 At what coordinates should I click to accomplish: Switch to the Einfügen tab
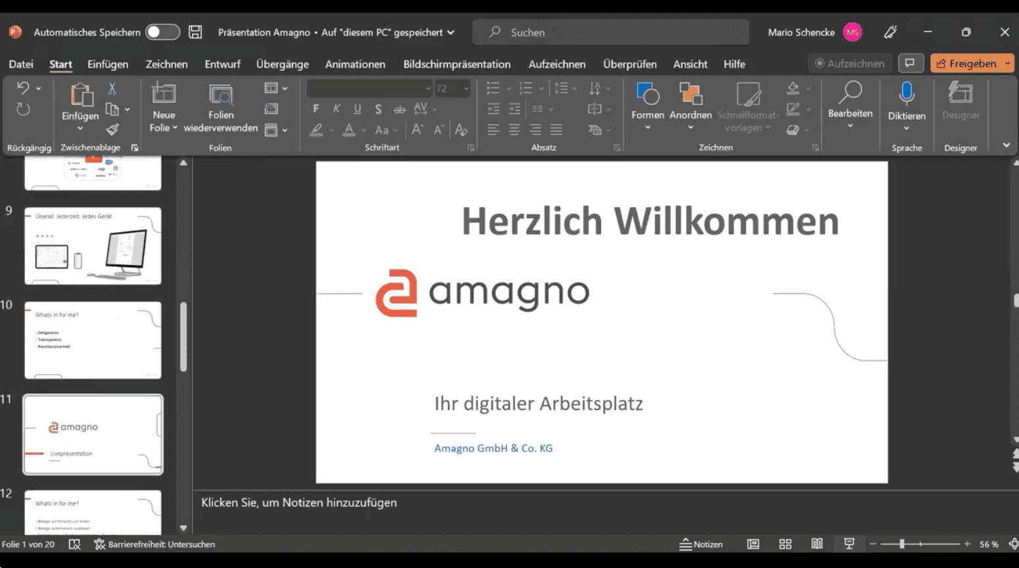(x=108, y=64)
